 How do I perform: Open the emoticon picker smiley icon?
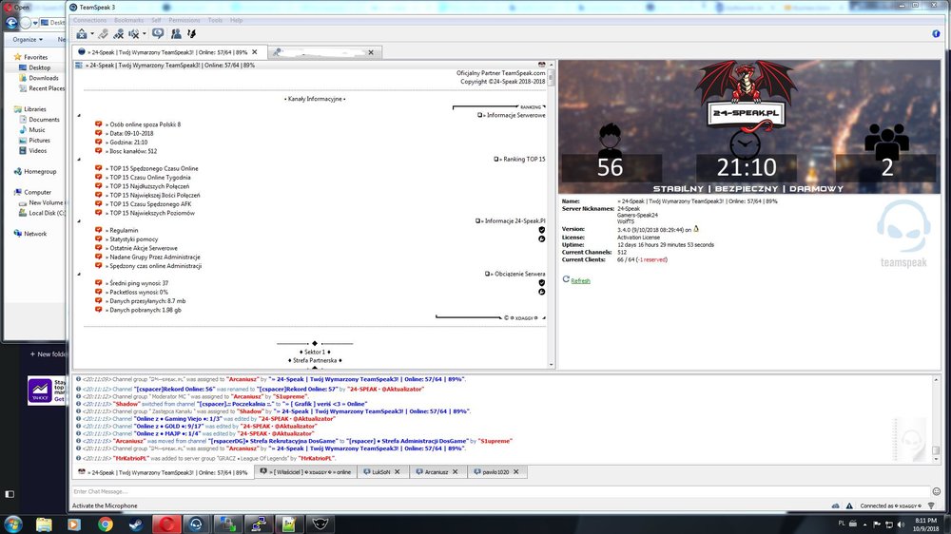point(937,491)
